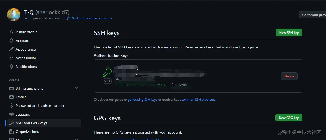Click the Accessibility figure icon
Screen dimensions: 326x140
coord(11,58)
